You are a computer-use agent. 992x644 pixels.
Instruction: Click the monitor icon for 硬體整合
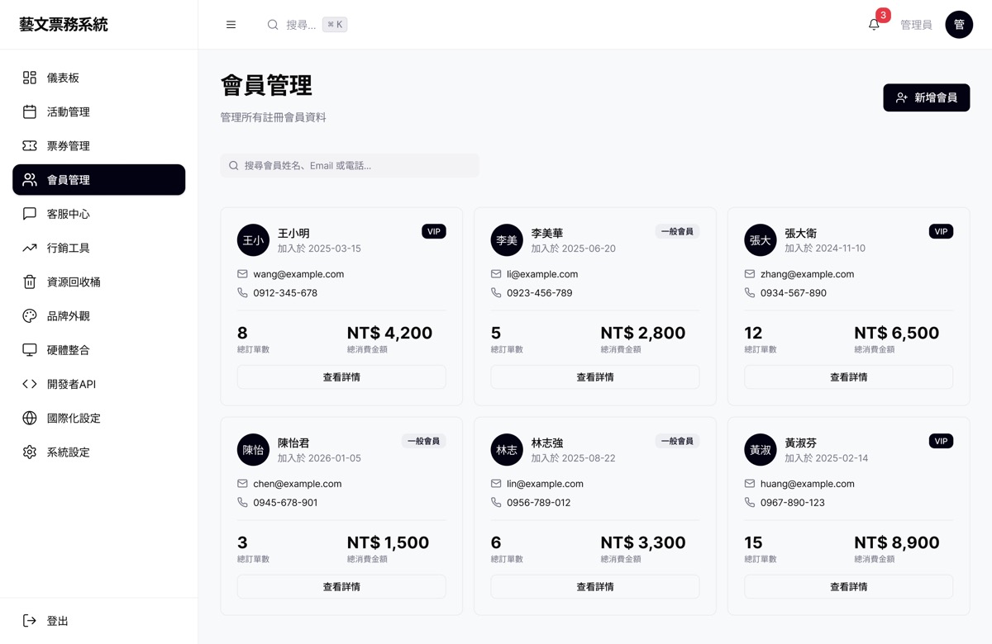30,350
